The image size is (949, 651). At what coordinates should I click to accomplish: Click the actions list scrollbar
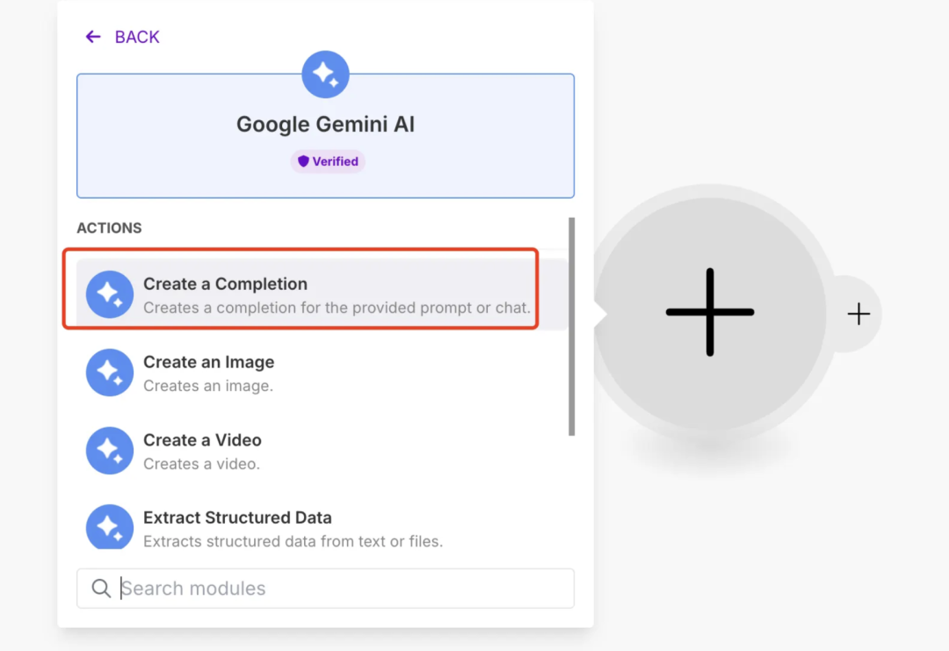(x=572, y=326)
